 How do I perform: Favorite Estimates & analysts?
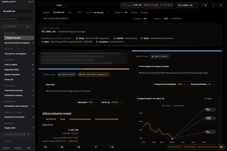coord(33,96)
